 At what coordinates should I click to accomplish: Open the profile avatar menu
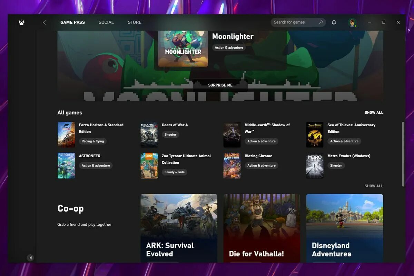click(352, 22)
